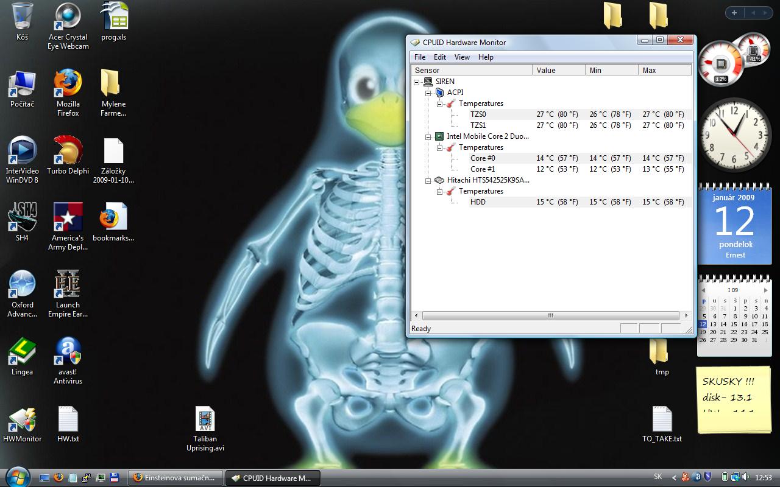Screen dimensions: 780x487
Task: Open the Help menu in Hardware Monitor
Action: tap(486, 57)
